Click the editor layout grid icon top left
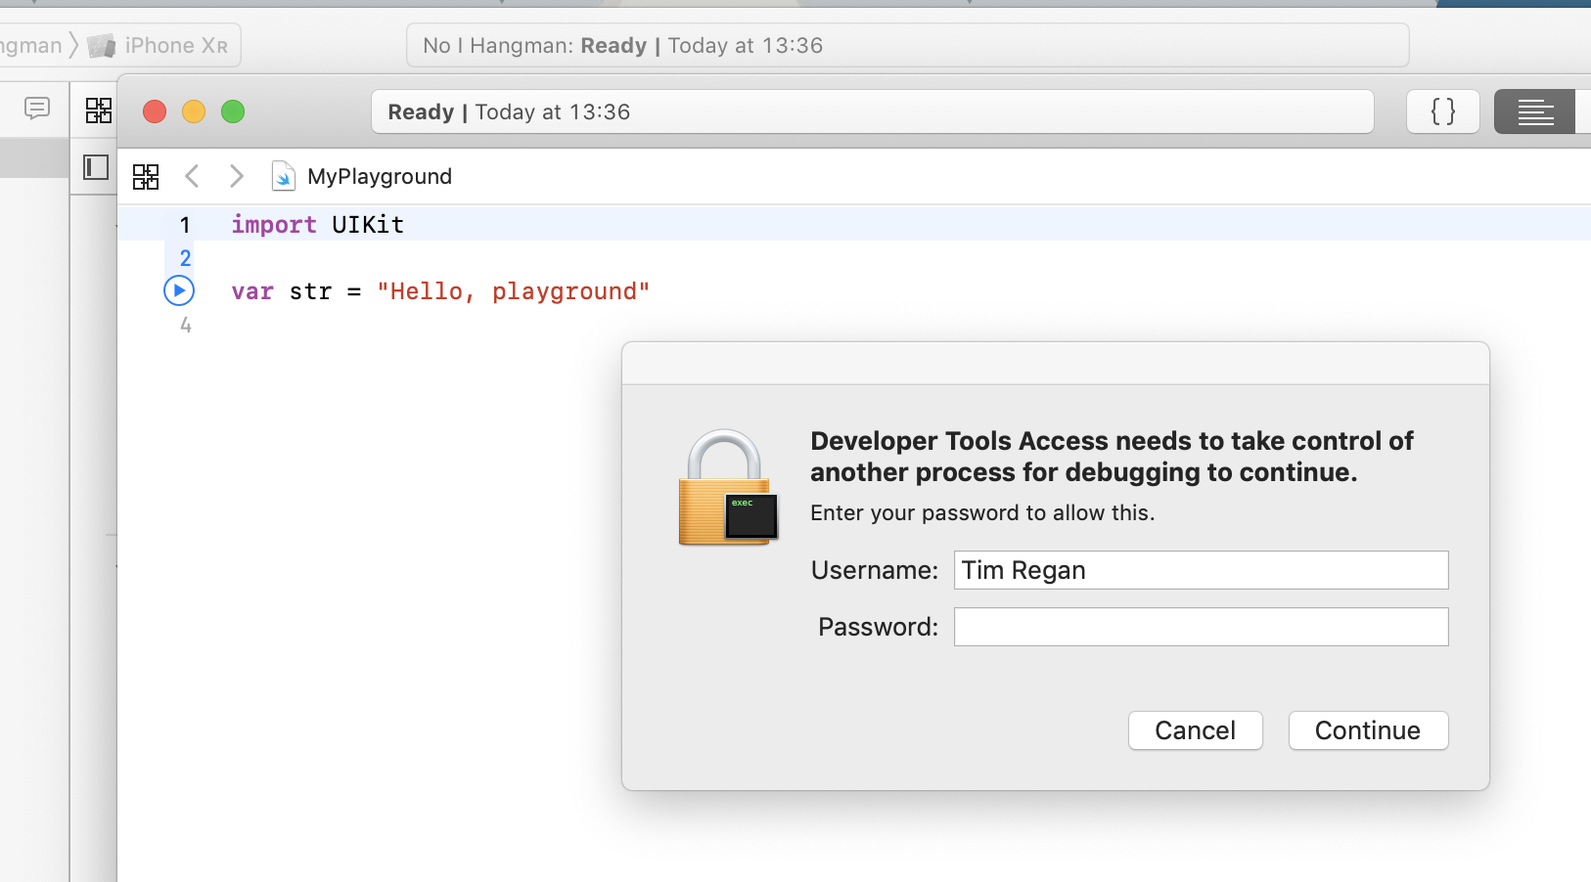 pyautogui.click(x=98, y=110)
